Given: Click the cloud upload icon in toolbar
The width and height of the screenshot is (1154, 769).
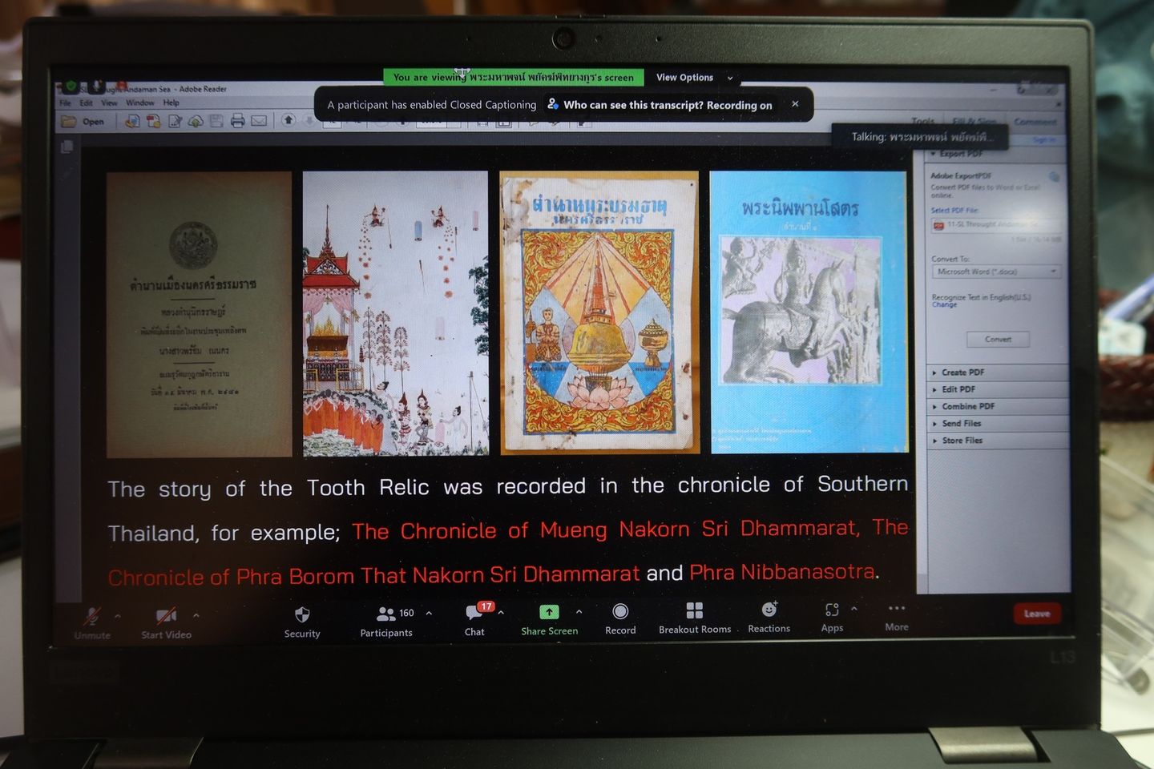Looking at the screenshot, I should coord(196,121).
